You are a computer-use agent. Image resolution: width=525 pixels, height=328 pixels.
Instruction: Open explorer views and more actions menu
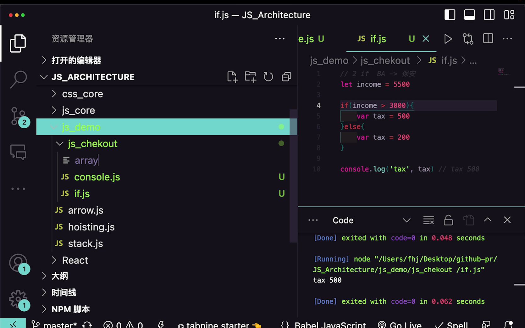coord(279,39)
